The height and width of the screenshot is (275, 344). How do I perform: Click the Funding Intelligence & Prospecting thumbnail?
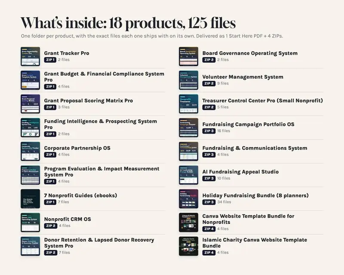(30, 128)
